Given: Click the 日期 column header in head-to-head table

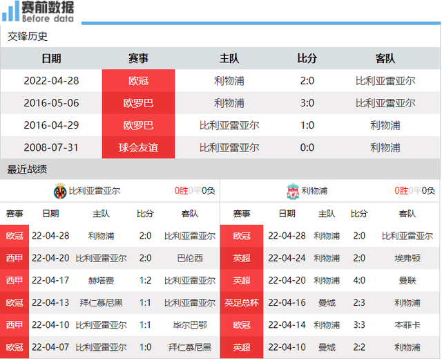Looking at the screenshot, I should pyautogui.click(x=51, y=58).
